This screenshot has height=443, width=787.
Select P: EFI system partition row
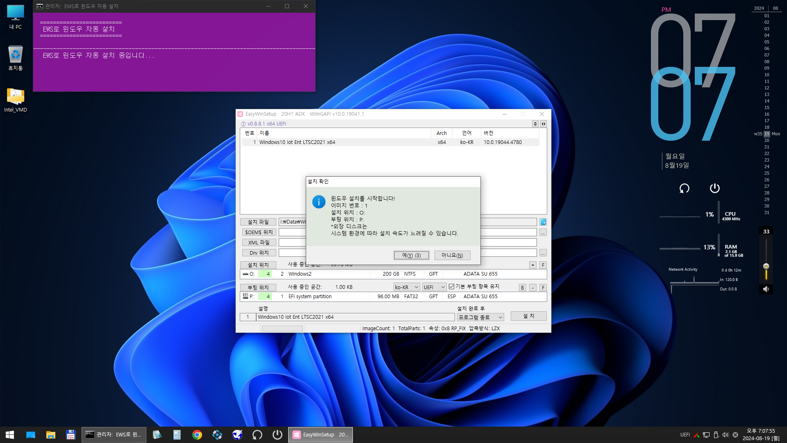393,297
